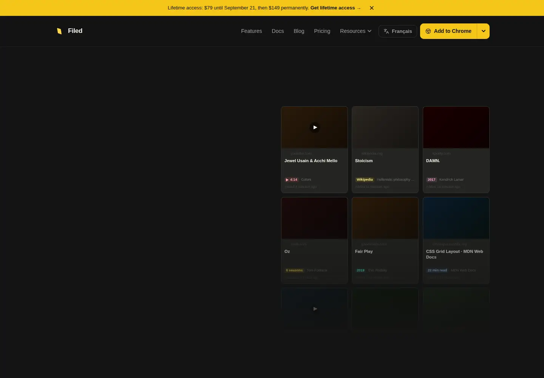
Task: Open the DAMN. album thumbnail
Action: [456, 127]
